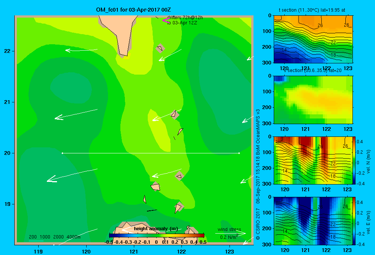Click the 'drifters 72h@12h' label
The image size is (375, 255).
coord(185,18)
